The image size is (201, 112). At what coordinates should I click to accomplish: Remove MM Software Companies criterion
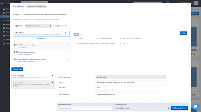[69, 52]
